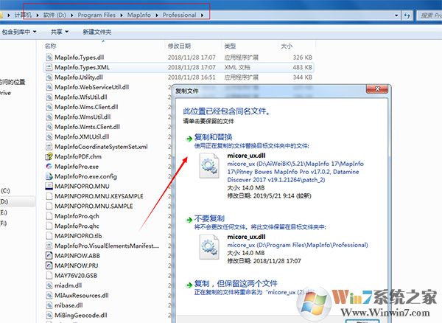
Task: Click the Program Files breadcrumb segment
Action: 97,15
